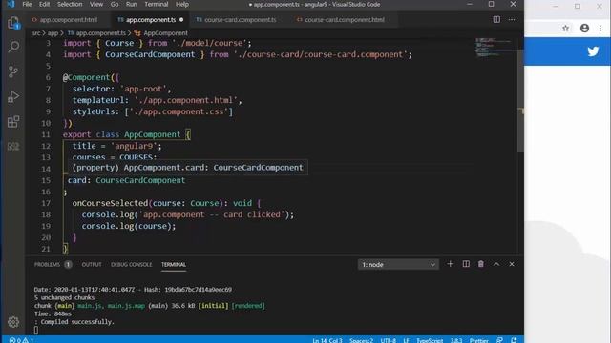Click the 'CourseCardComponent' type on line 15
The image size is (611, 343).
click(x=140, y=180)
